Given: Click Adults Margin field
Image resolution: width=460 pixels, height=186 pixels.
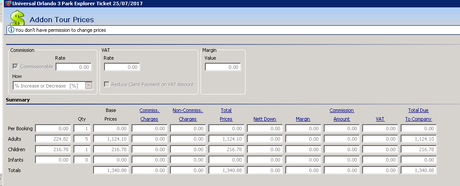Looking at the screenshot, I should (x=303, y=139).
